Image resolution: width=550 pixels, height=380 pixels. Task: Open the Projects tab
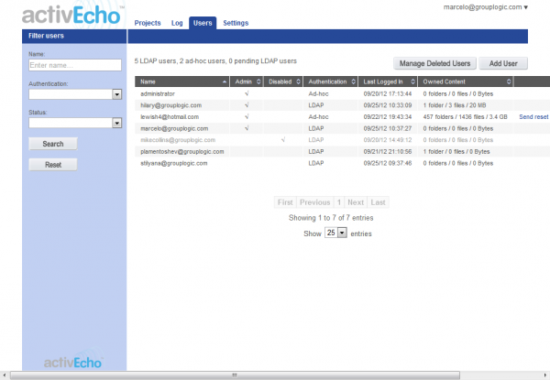pyautogui.click(x=148, y=23)
